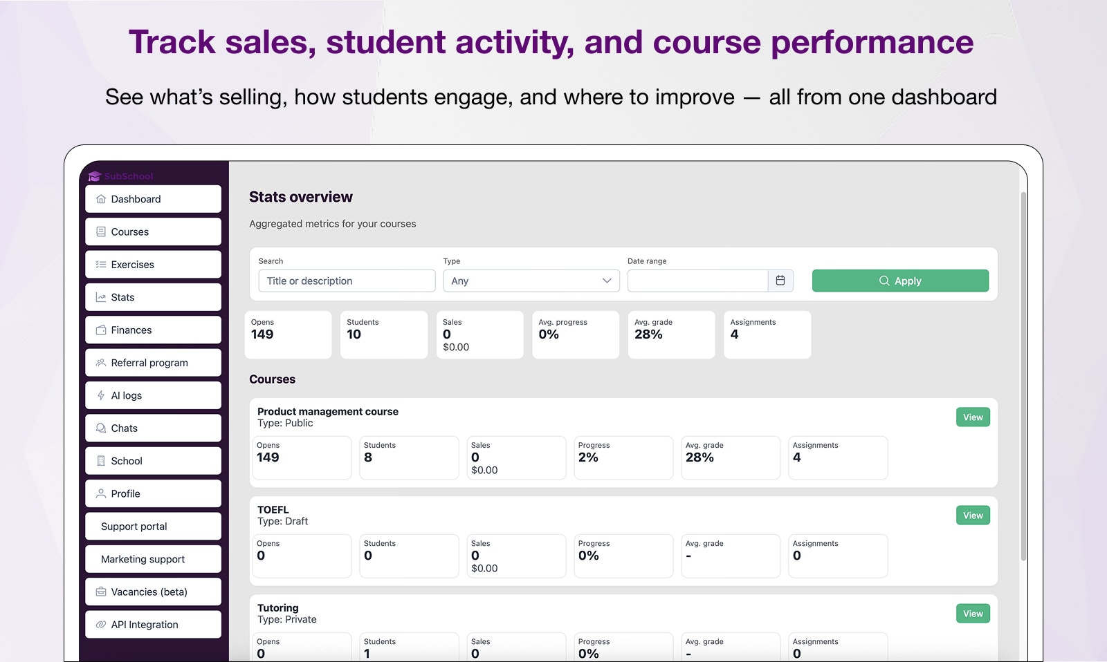
Task: View the TOEFL course stats
Action: [x=973, y=516]
